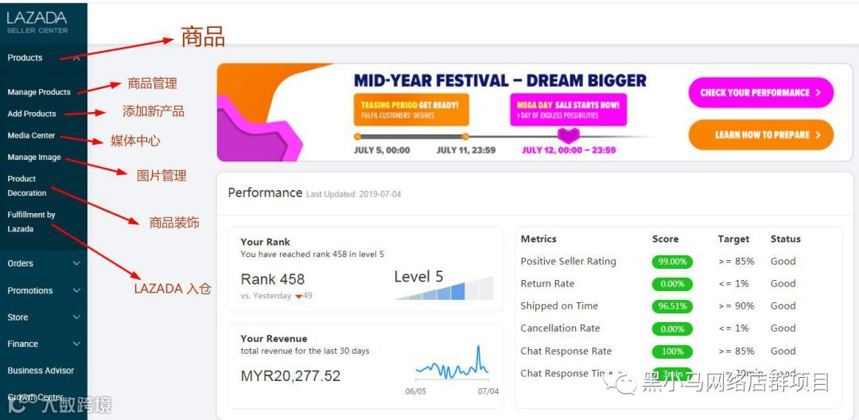Click the >= 90% target value
Image resolution: width=859 pixels, height=420 pixels.
[x=737, y=306]
